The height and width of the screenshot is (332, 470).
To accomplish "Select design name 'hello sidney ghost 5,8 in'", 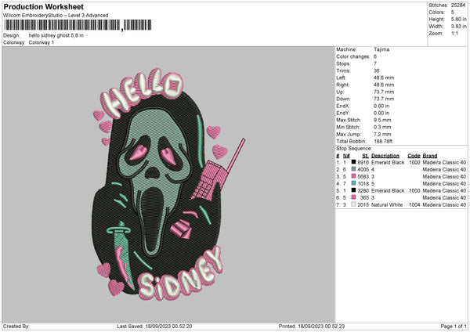I will [x=56, y=35].
